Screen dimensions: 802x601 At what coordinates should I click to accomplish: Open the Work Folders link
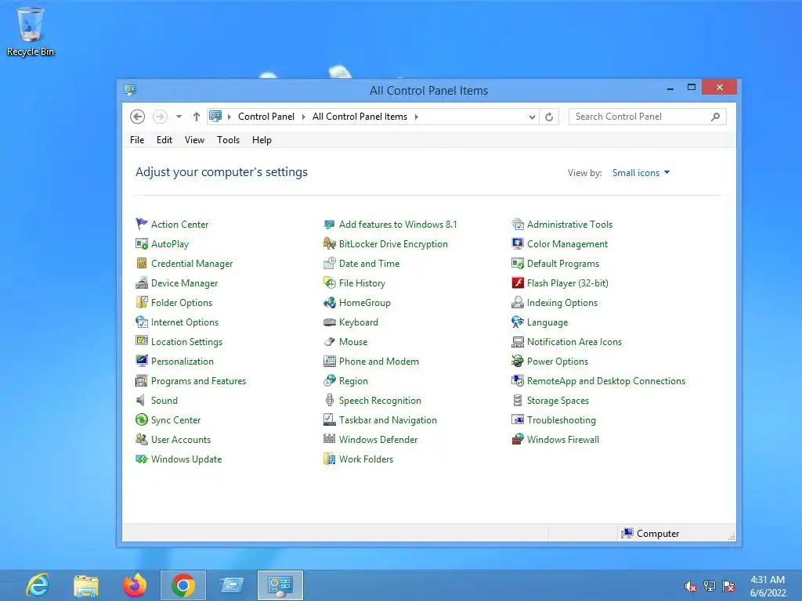[367, 459]
